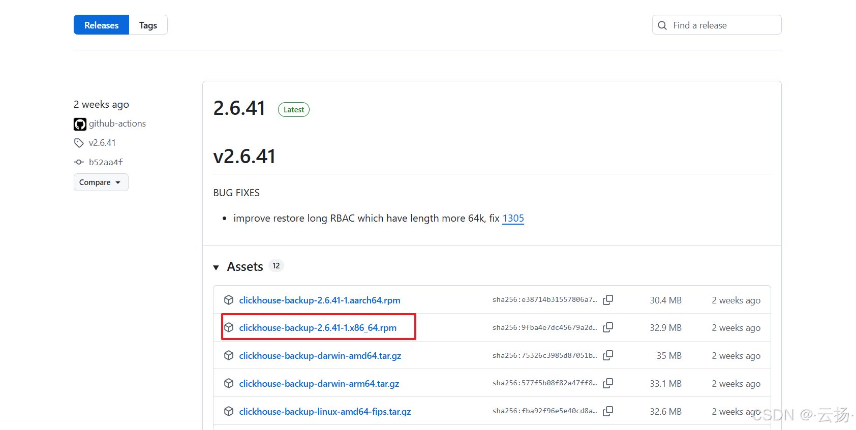Copy sha256 of x86_64.rpm asset
The width and height of the screenshot is (856, 430).
click(608, 327)
